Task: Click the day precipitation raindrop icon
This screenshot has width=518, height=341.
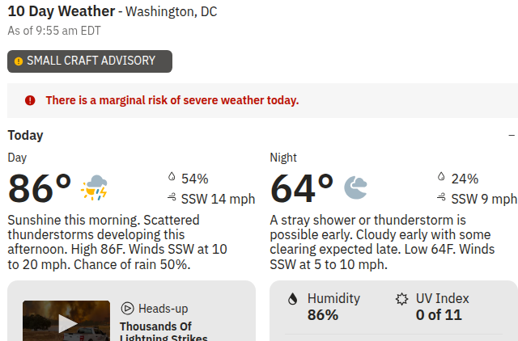Action: [x=172, y=177]
